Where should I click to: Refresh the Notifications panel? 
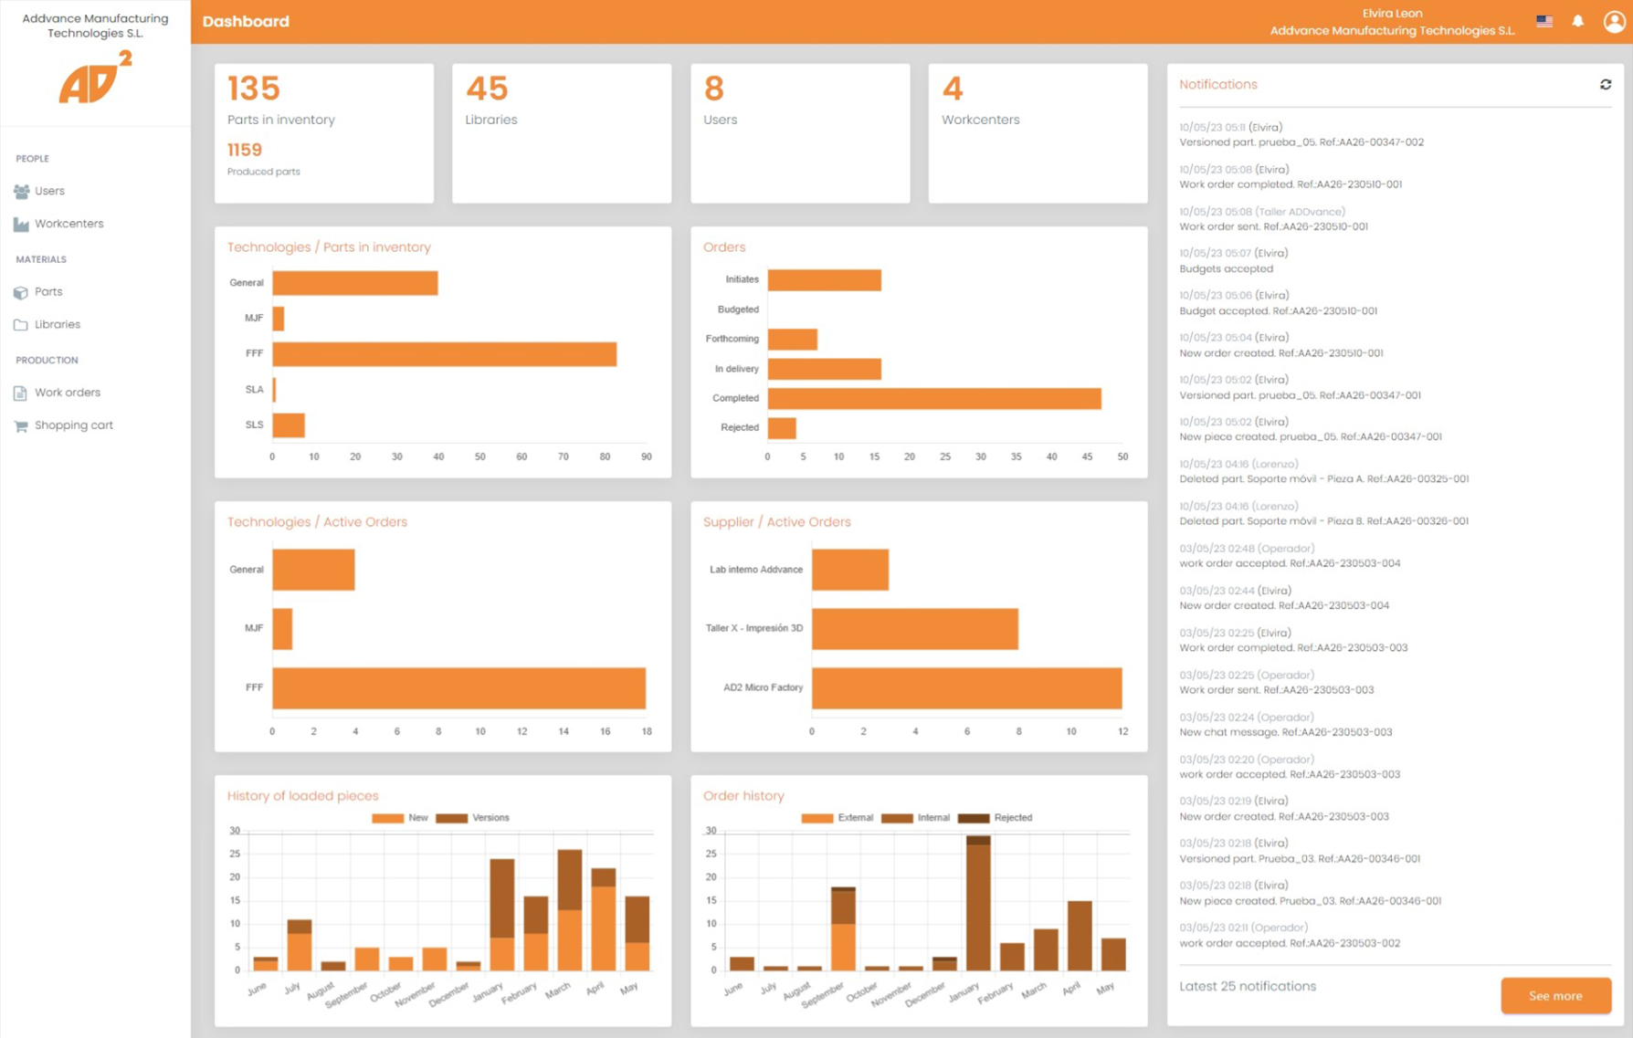tap(1605, 85)
